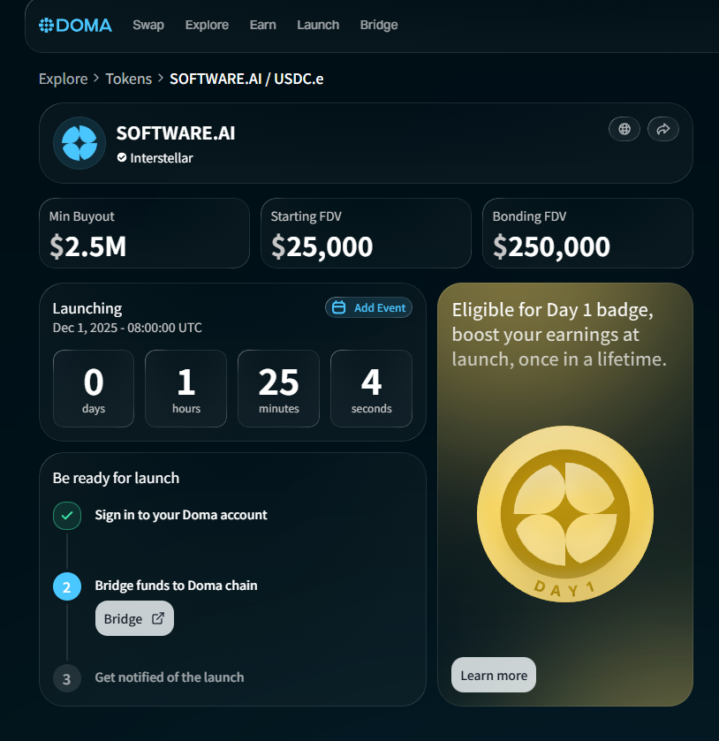Click the minutes countdown box
Screen dimensions: 719x741
tap(278, 389)
